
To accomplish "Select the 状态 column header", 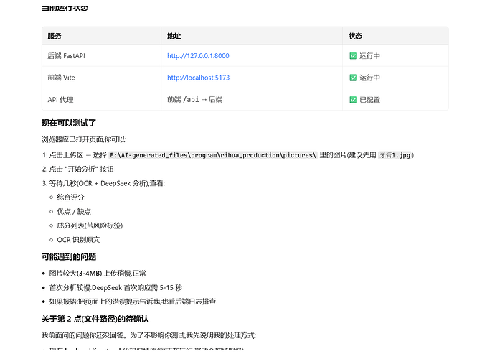I will point(355,36).
